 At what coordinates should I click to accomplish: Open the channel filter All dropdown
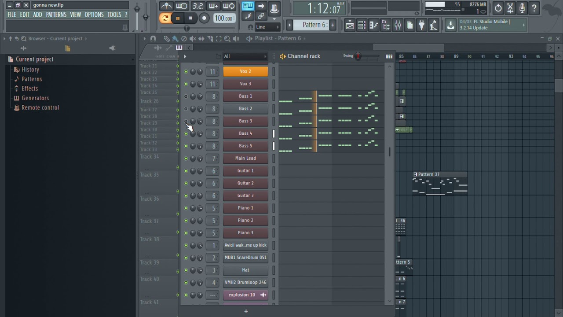(x=245, y=56)
